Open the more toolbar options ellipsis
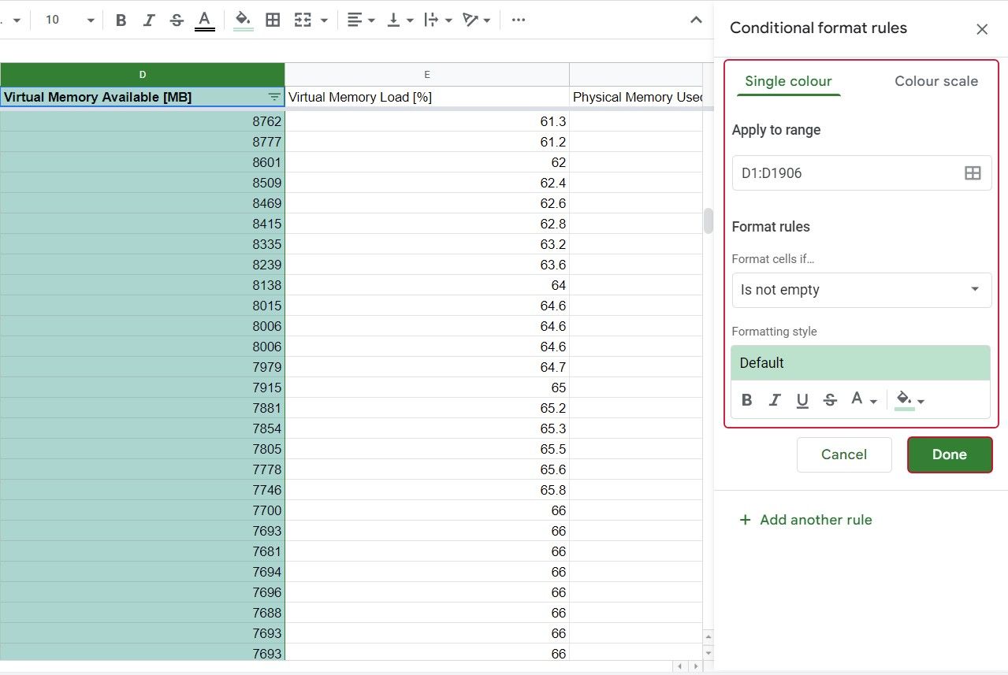The height and width of the screenshot is (675, 1008). [518, 20]
